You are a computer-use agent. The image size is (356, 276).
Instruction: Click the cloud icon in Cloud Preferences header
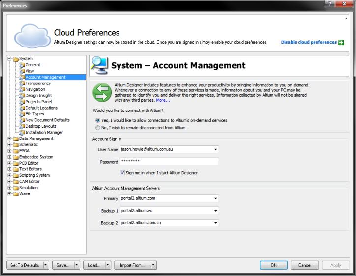click(32, 36)
